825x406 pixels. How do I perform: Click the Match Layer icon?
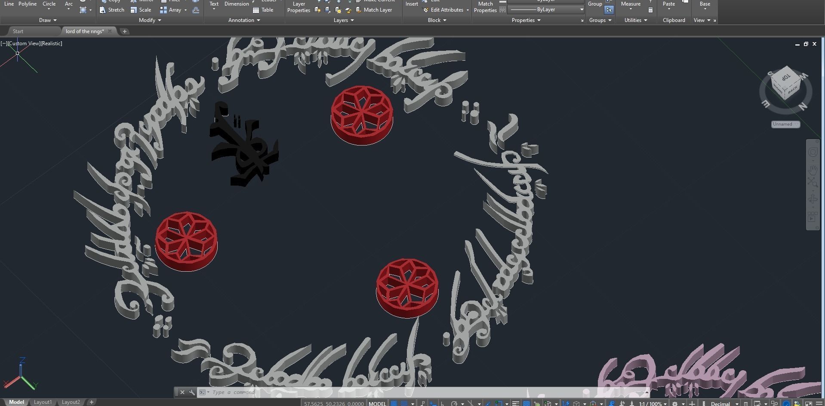pyautogui.click(x=358, y=10)
